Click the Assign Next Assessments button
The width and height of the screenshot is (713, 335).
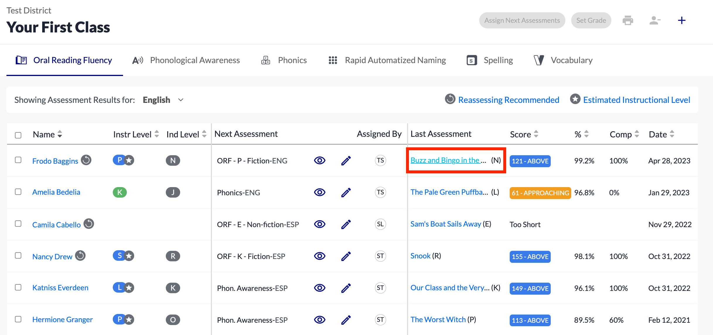pos(522,20)
